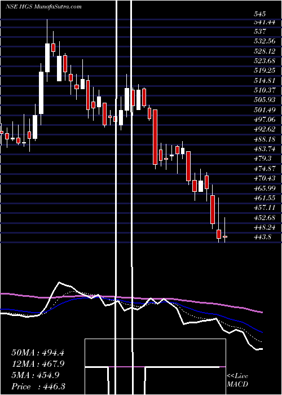Screen dimensions: 282x395
Task: Select the 514.81 price axis label
Action: coord(265,80)
